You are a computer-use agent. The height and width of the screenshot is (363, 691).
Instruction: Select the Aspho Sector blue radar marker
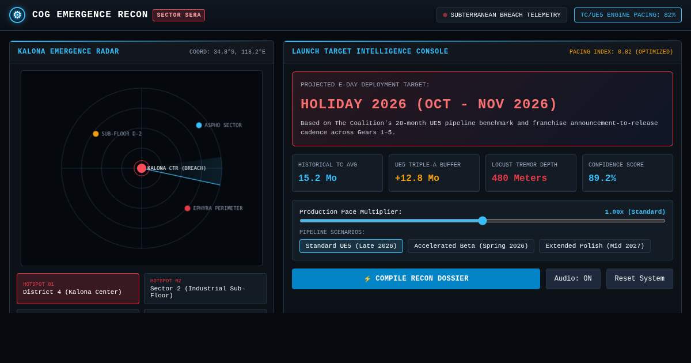tap(199, 125)
